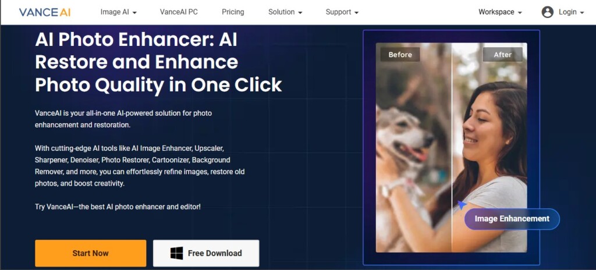Click the VanceAI logo
This screenshot has width=596, height=270.
(45, 12)
